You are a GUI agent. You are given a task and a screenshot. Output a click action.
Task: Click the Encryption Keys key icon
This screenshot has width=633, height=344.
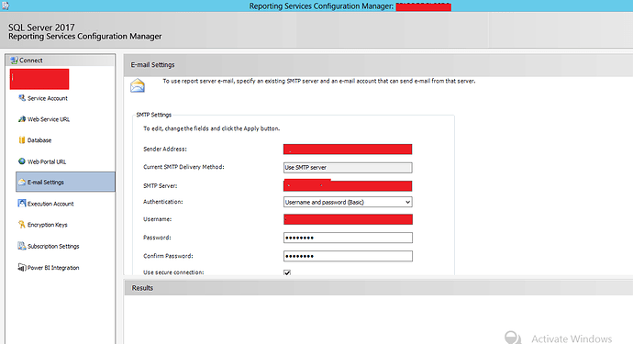pyautogui.click(x=22, y=225)
